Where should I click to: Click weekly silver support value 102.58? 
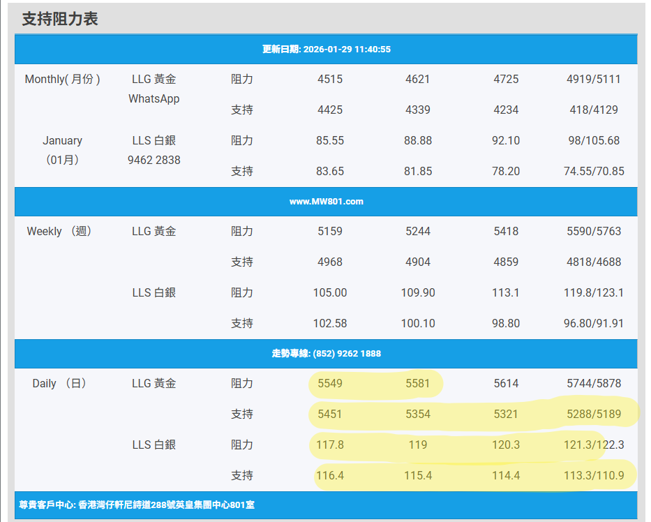(x=330, y=324)
